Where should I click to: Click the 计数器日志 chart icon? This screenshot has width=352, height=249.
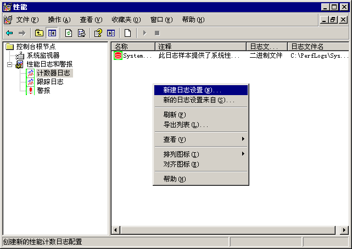pyautogui.click(x=30, y=73)
